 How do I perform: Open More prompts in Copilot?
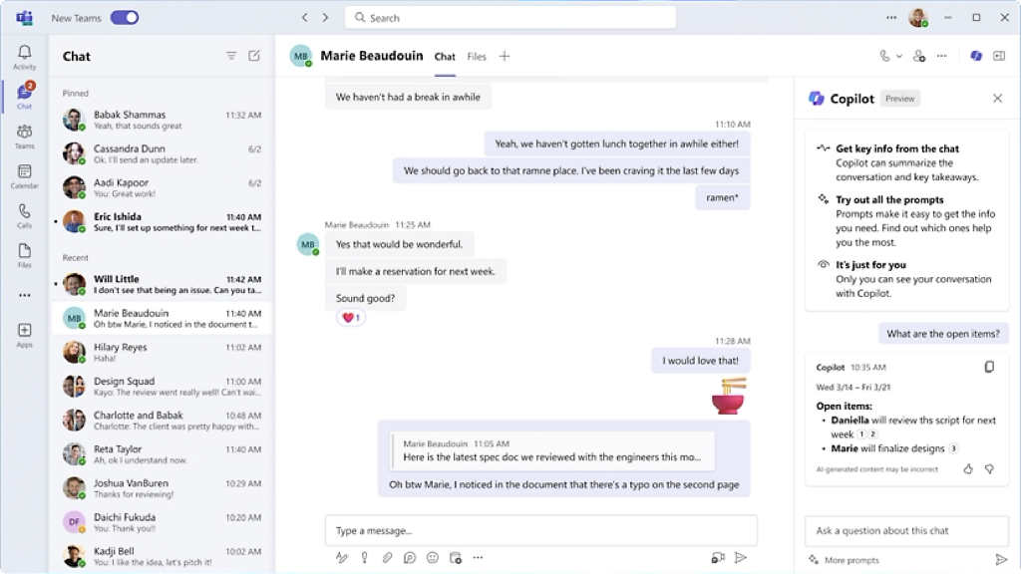pos(844,560)
